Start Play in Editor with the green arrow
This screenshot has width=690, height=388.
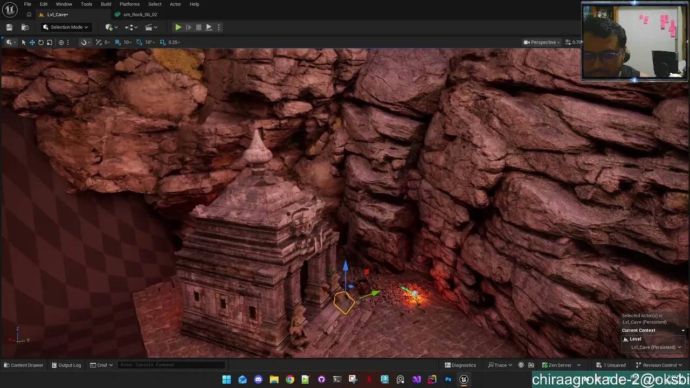tap(178, 27)
